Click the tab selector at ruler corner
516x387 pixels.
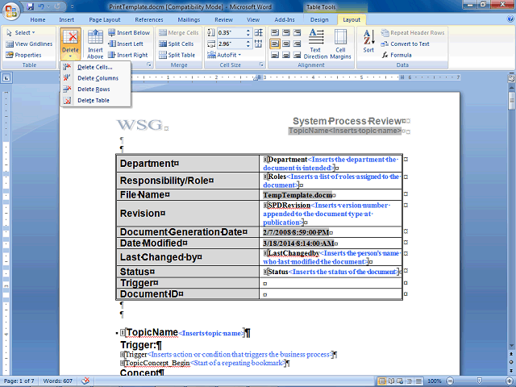[6, 78]
